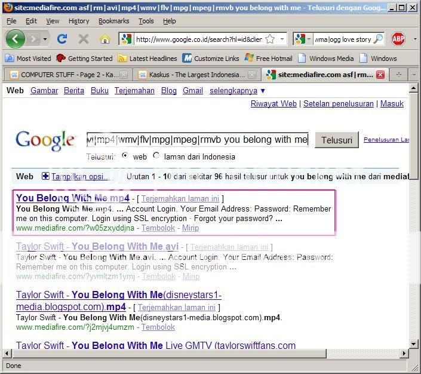Open the File menu
This screenshot has height=374, width=421.
[x=11, y=21]
